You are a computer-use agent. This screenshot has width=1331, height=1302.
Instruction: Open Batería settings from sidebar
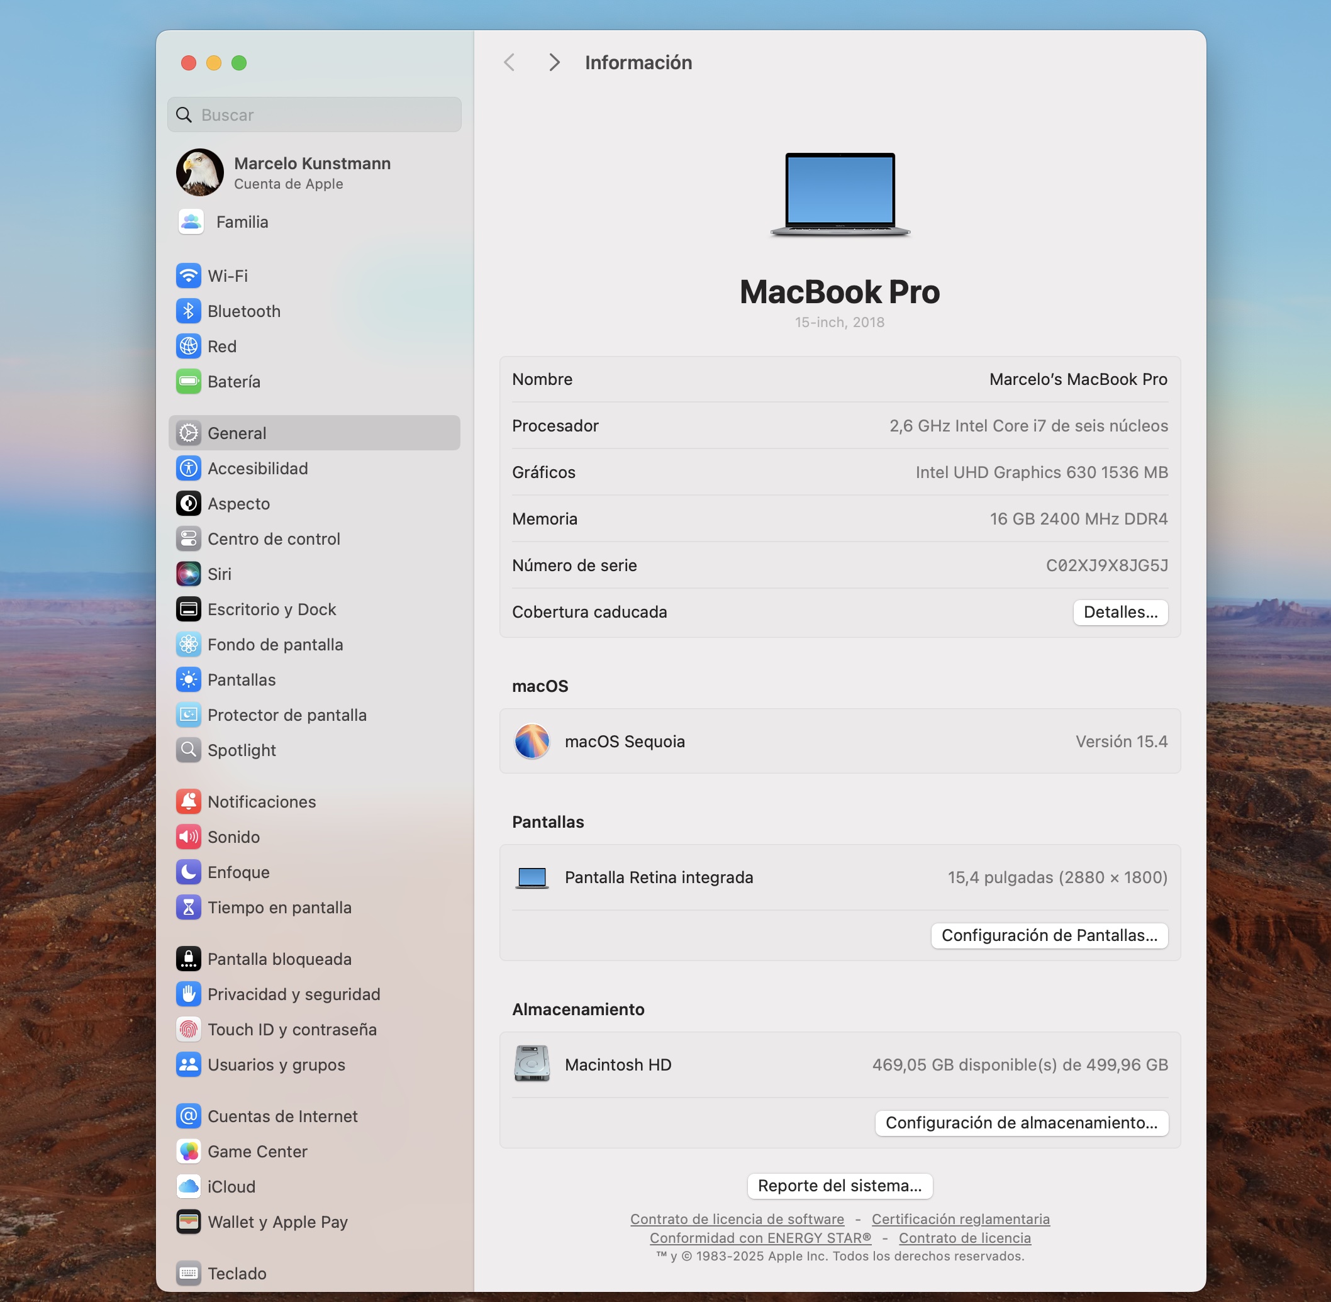[x=233, y=382]
